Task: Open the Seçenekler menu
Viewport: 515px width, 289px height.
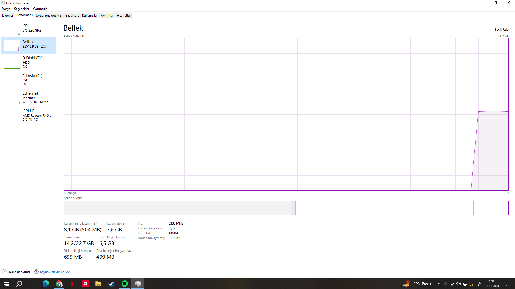Action: (x=22, y=9)
